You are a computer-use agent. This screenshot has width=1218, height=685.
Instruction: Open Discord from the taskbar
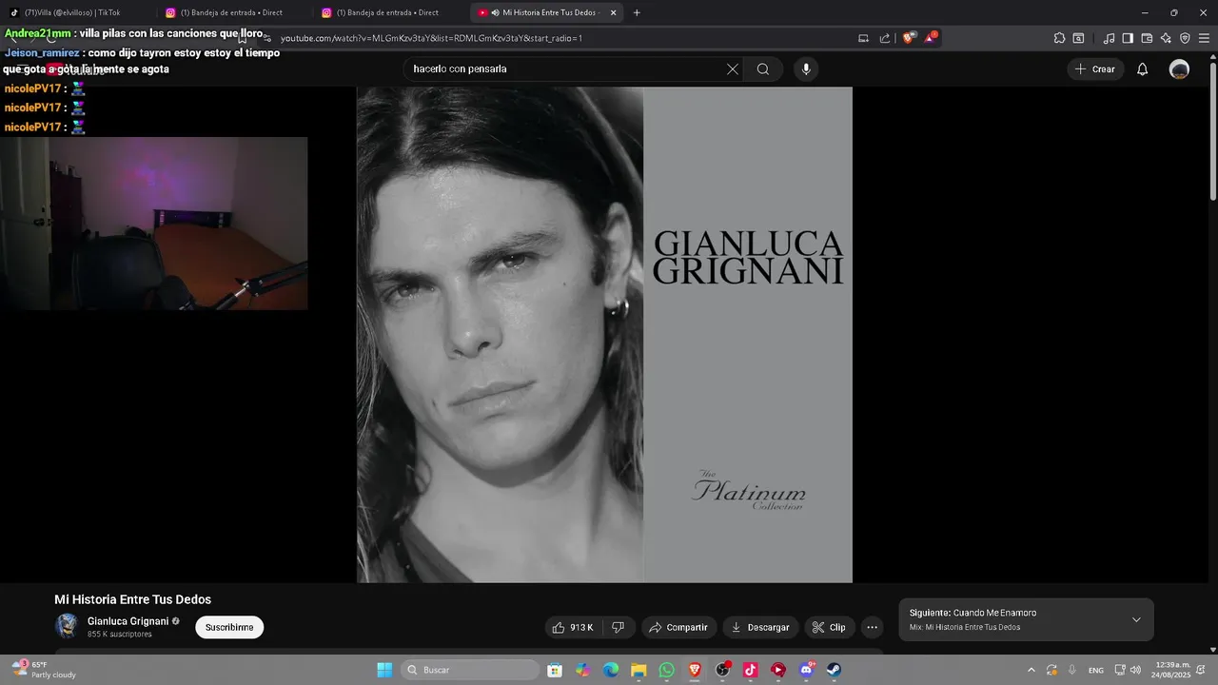point(806,670)
